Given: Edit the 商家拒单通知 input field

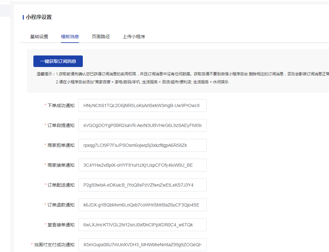Looking at the screenshot, I should click(x=143, y=145).
